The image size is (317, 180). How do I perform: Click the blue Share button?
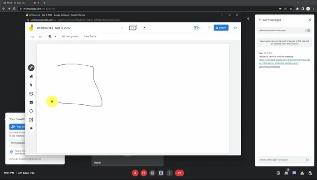221,28
